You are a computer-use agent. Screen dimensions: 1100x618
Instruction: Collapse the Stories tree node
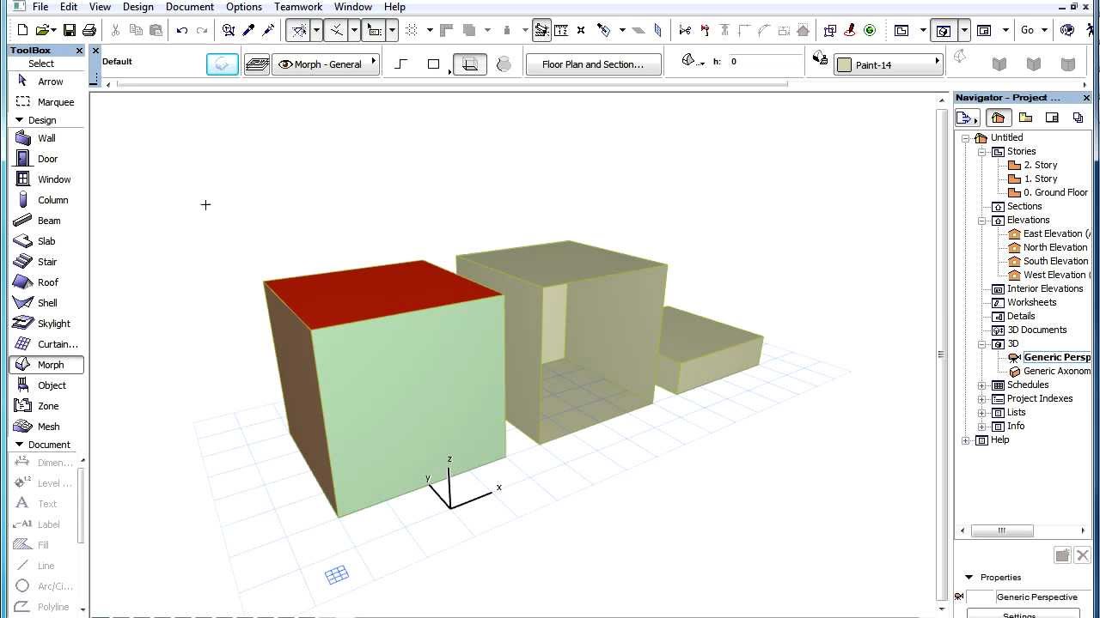tap(982, 151)
